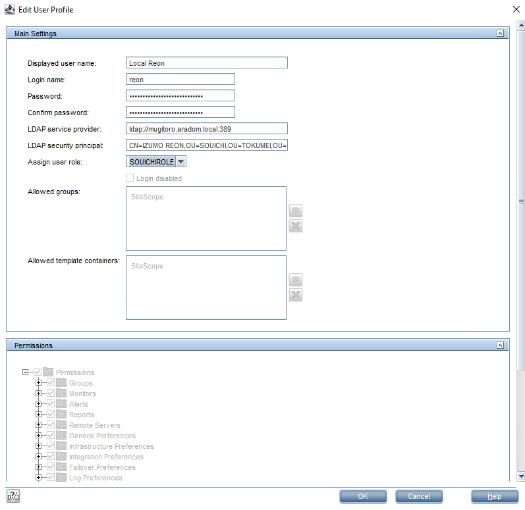This screenshot has height=510, width=525.
Task: Collapse the Main Settings panel
Action: 500,34
